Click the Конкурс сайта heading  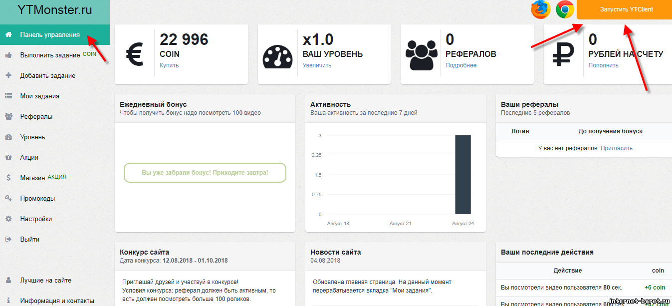[x=145, y=252]
